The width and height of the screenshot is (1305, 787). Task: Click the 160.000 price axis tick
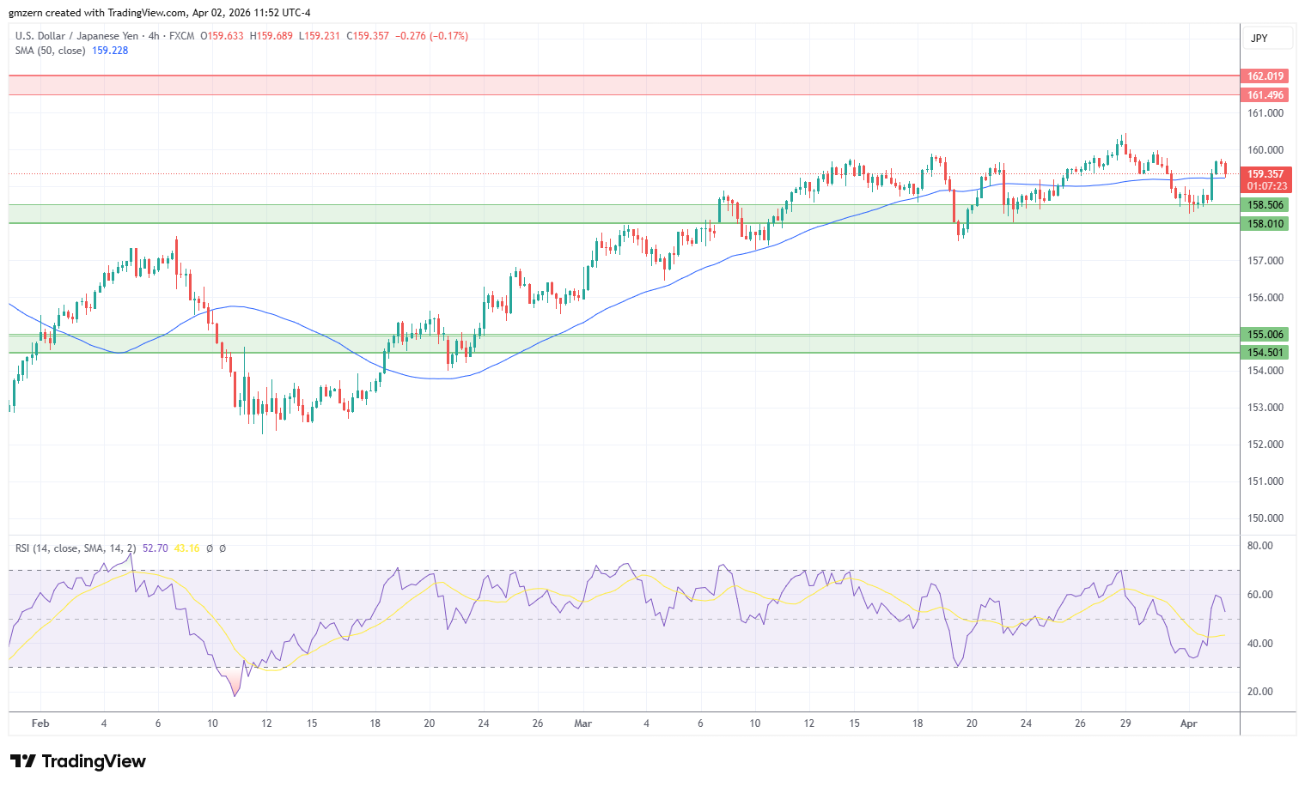1265,150
